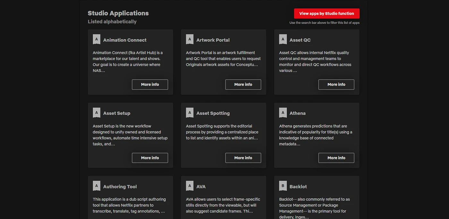The image size is (449, 219).
Task: Open More info for Animation Connect
Action: 150,85
